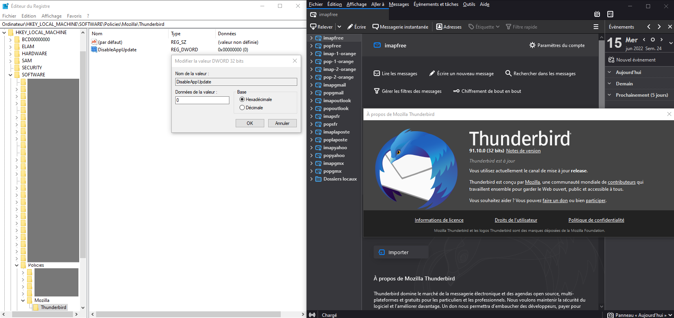Close the À propos de Mozilla Thunderbird dialog
The image size is (674, 318).
coord(669,114)
